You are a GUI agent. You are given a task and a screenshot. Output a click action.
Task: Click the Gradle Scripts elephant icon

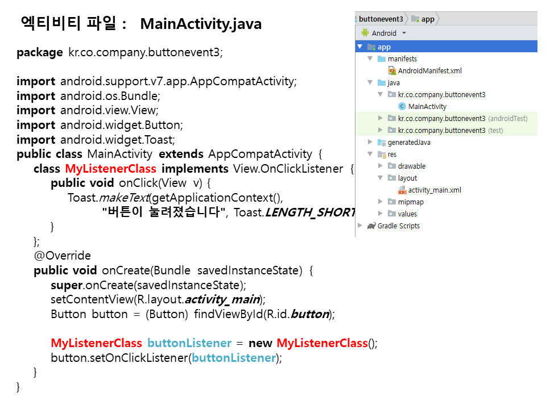point(371,226)
